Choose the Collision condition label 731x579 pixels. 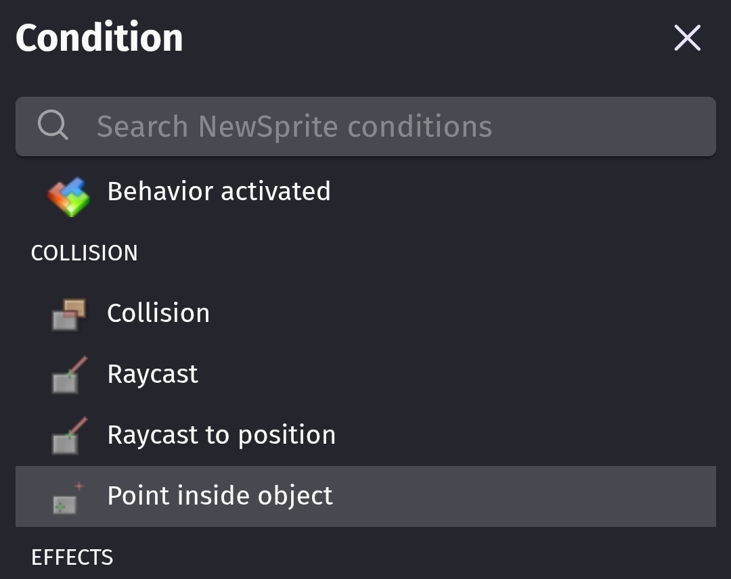(158, 313)
